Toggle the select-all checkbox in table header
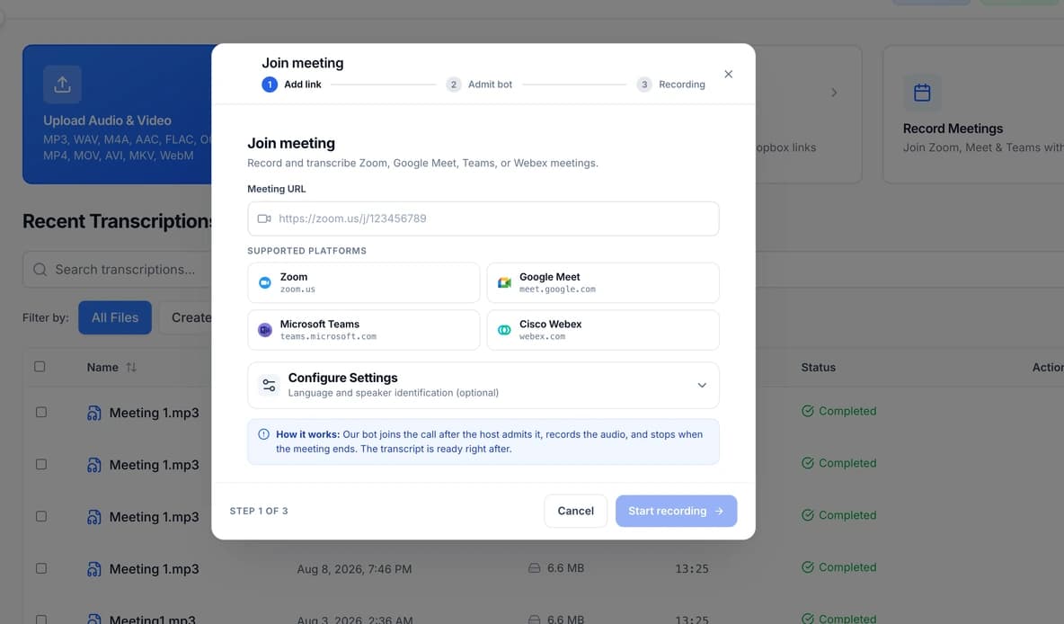The image size is (1064, 624). [40, 367]
